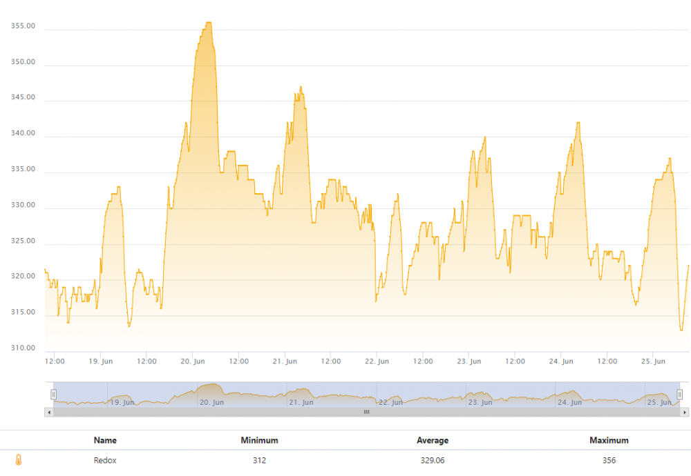The width and height of the screenshot is (691, 476).
Task: Click the 21. Jun x-axis label
Action: 285,361
